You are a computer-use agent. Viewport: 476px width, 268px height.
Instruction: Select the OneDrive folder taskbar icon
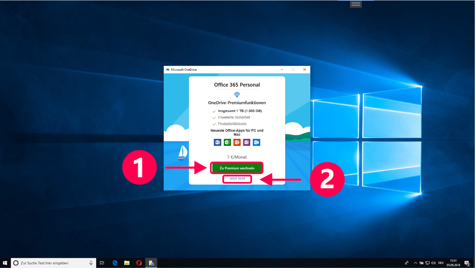click(151, 263)
